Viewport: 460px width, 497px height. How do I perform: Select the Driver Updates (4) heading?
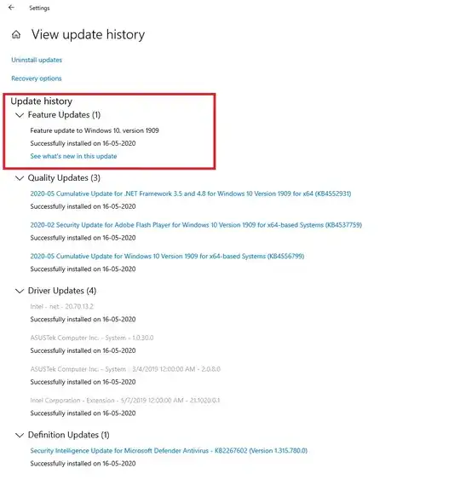(62, 291)
